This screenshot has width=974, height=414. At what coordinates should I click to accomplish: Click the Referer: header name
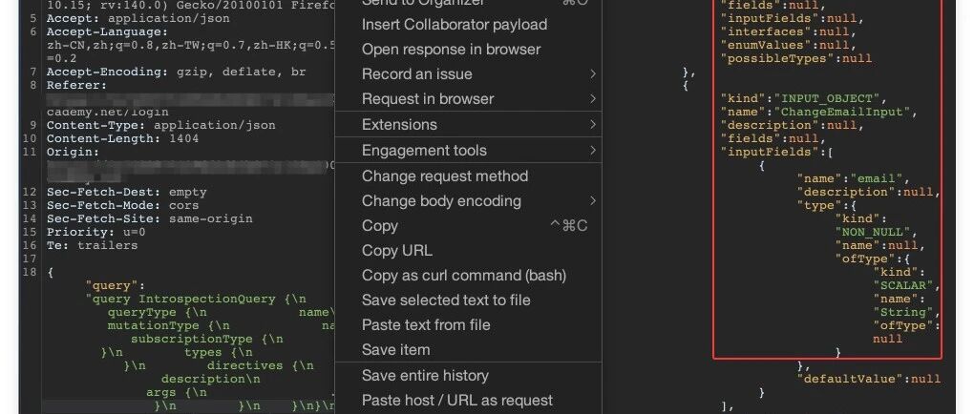77,86
